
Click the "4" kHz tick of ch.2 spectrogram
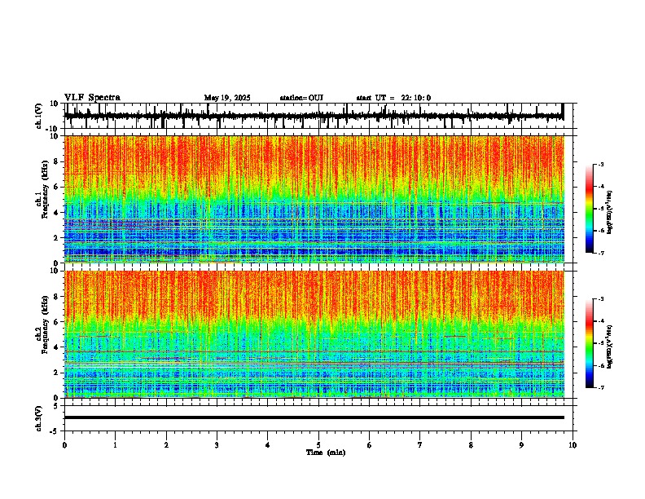point(56,348)
